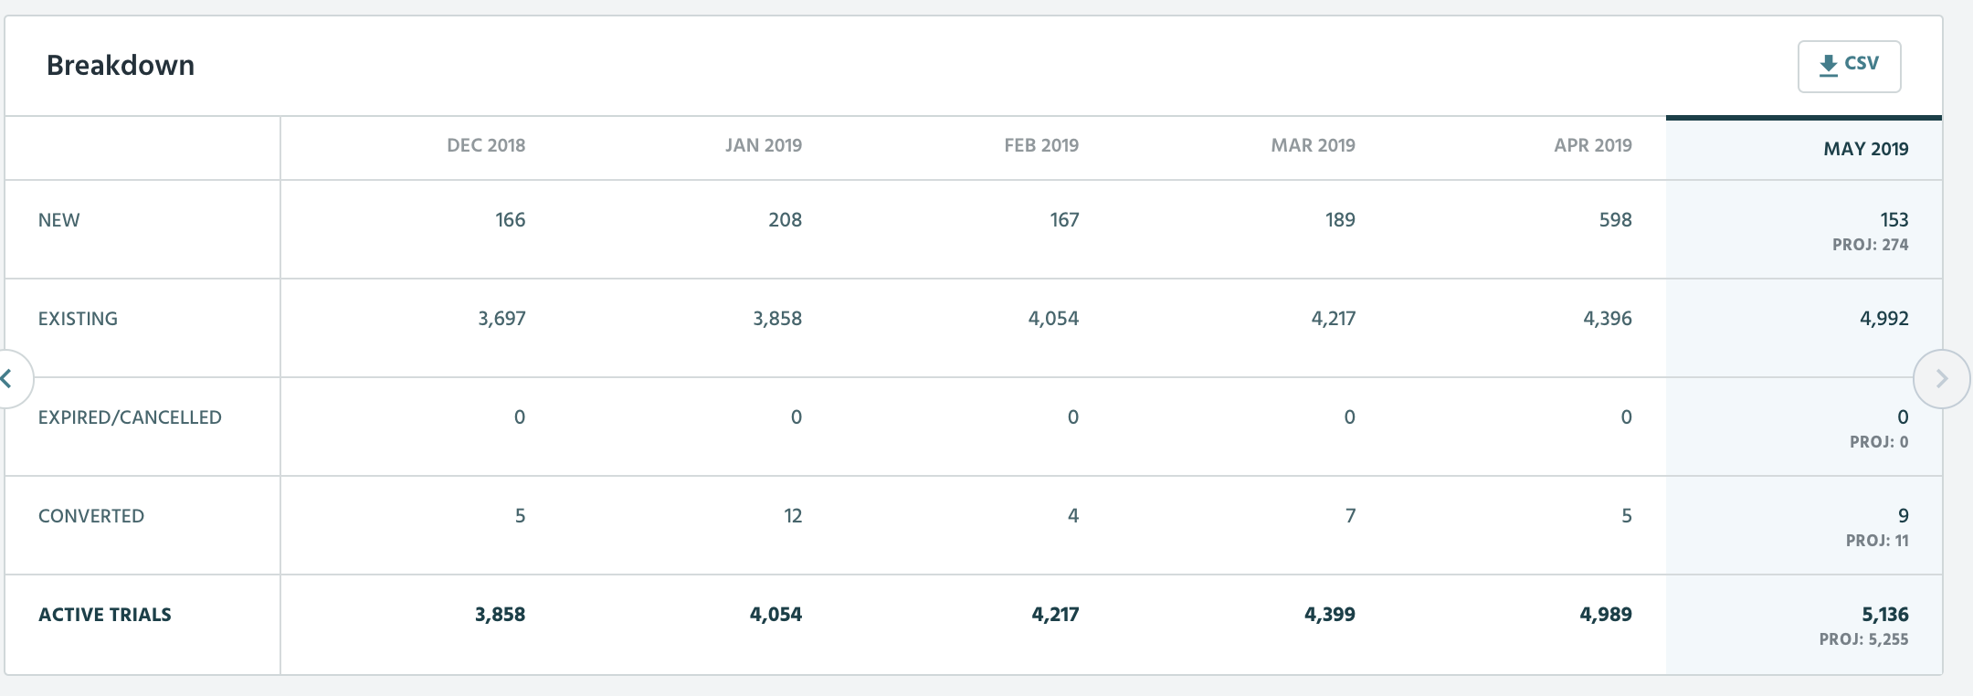The image size is (1973, 696).
Task: Select the EXPIRED/CANCELLED row label
Action: click(x=130, y=417)
